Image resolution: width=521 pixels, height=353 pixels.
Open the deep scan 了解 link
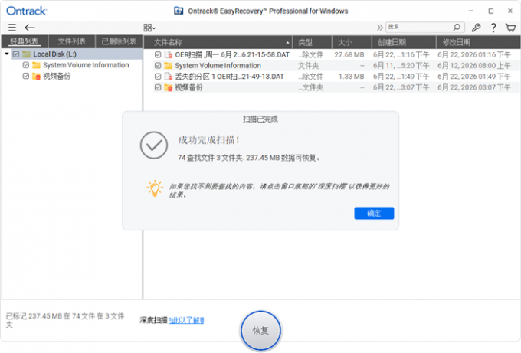[186, 320]
